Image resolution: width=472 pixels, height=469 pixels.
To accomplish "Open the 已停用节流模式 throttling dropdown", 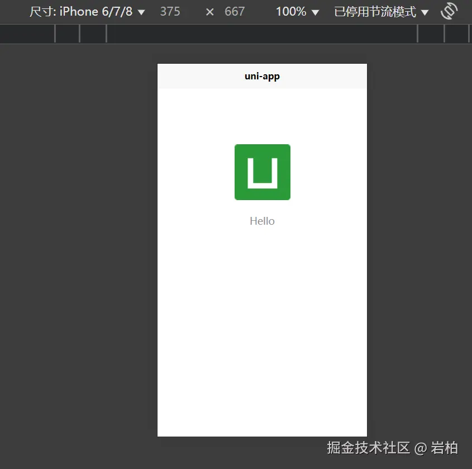I will [374, 11].
